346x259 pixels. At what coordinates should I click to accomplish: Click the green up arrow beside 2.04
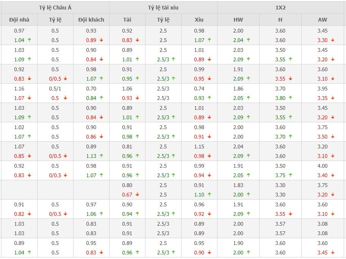tap(249, 40)
